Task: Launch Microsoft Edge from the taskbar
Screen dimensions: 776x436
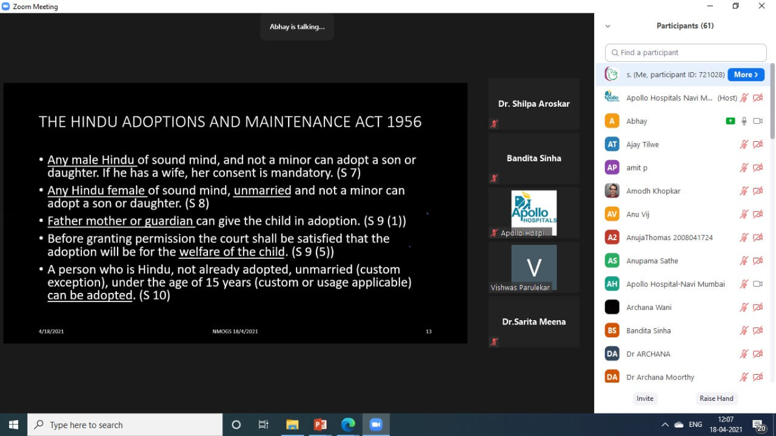Action: pyautogui.click(x=348, y=424)
